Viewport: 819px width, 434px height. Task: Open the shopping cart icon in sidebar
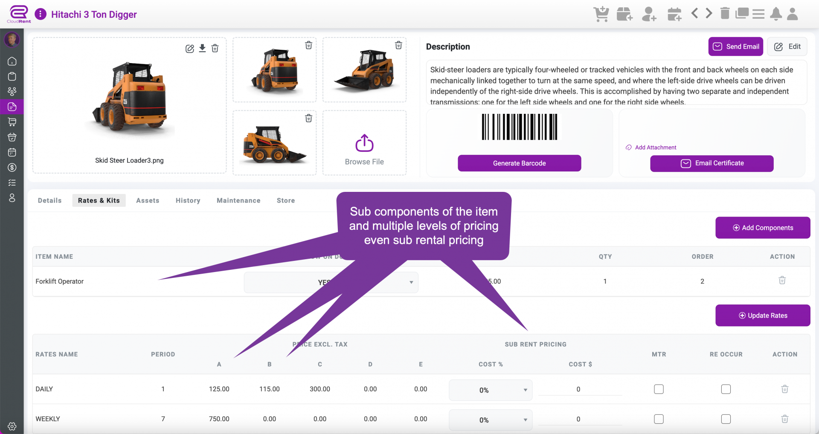[x=12, y=122]
